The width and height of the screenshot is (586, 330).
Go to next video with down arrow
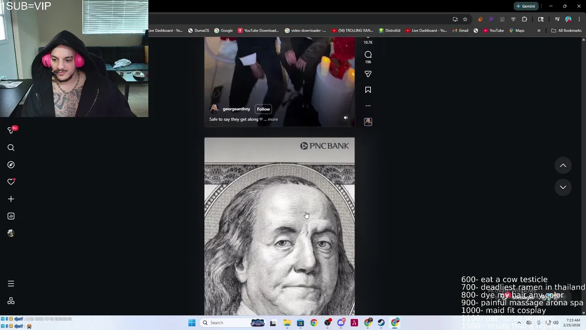563,187
